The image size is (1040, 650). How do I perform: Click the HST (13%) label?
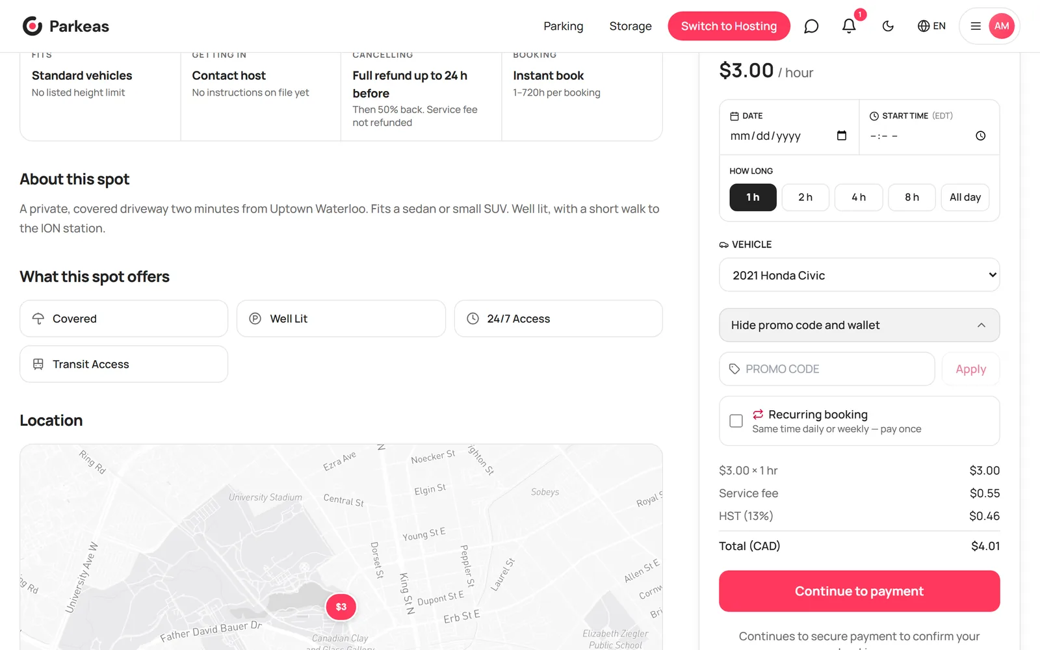pos(746,516)
